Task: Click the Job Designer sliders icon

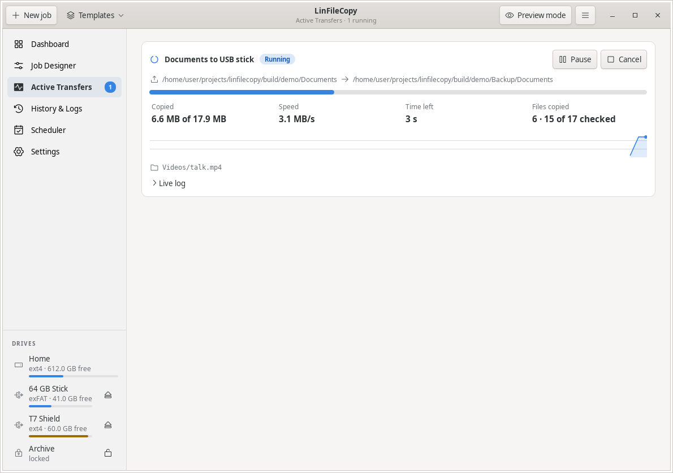Action: click(19, 66)
